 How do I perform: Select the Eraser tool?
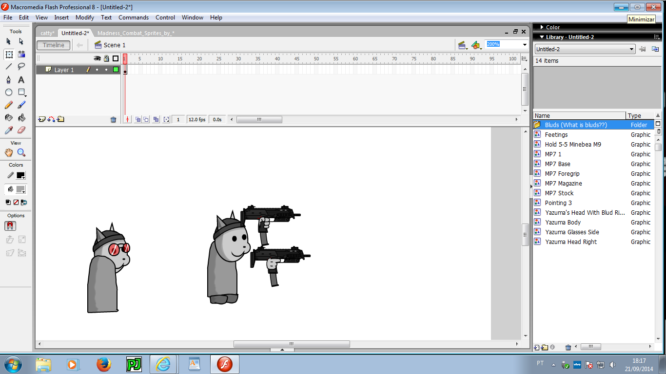(x=21, y=130)
